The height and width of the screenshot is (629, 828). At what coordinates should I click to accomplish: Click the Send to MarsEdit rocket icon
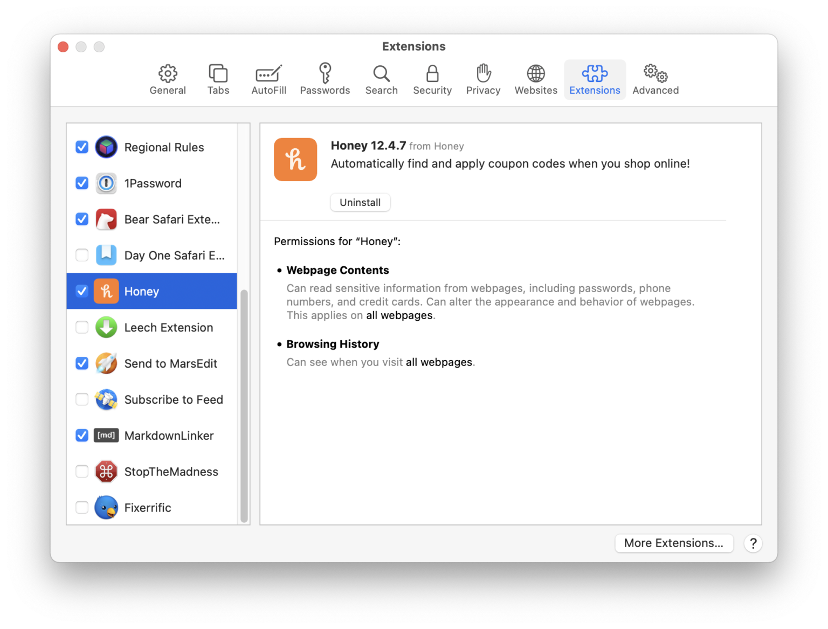coord(106,363)
